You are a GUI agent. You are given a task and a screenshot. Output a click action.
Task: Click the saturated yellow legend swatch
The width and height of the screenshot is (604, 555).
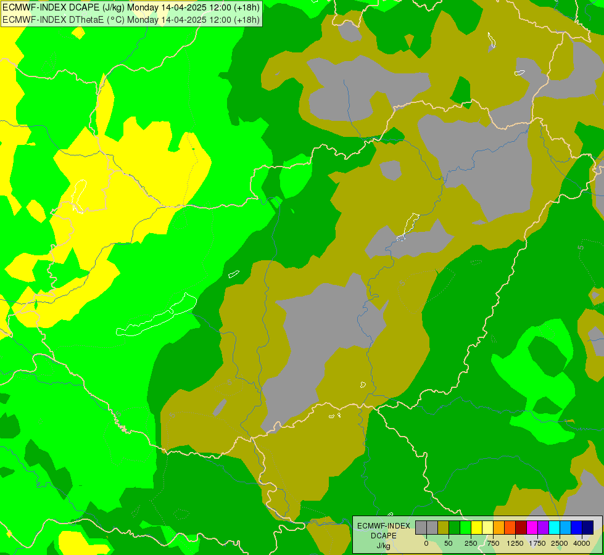(476, 527)
